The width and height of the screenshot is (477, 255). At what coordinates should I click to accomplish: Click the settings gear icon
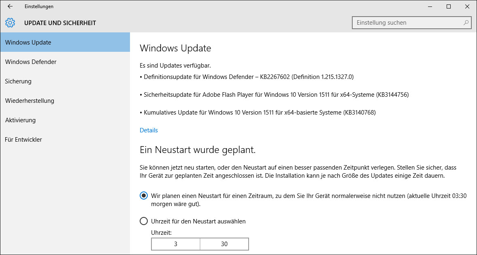click(10, 23)
